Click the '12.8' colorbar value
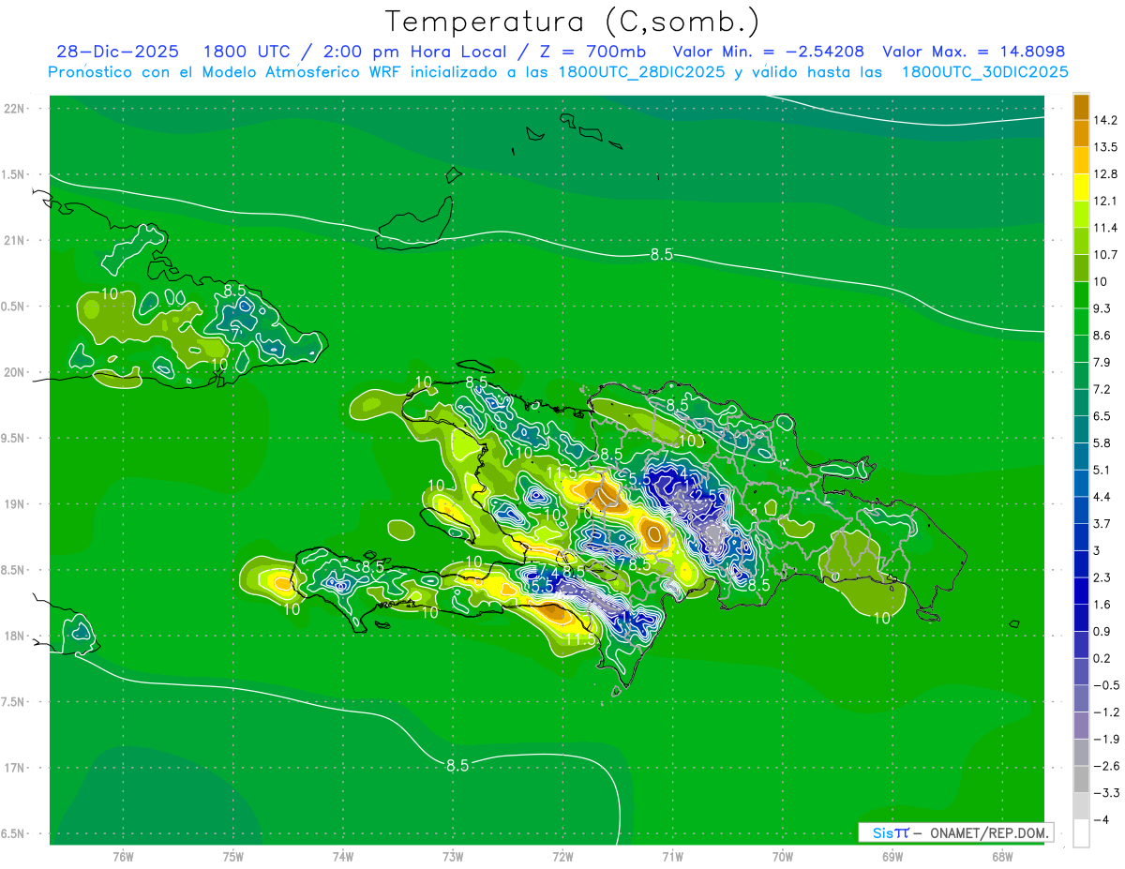The width and height of the screenshot is (1125, 869). [1103, 173]
